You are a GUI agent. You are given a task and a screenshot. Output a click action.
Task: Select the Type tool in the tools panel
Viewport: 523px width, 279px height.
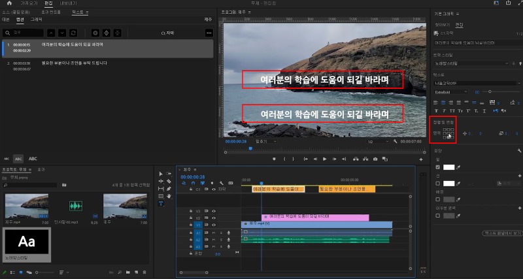click(161, 203)
